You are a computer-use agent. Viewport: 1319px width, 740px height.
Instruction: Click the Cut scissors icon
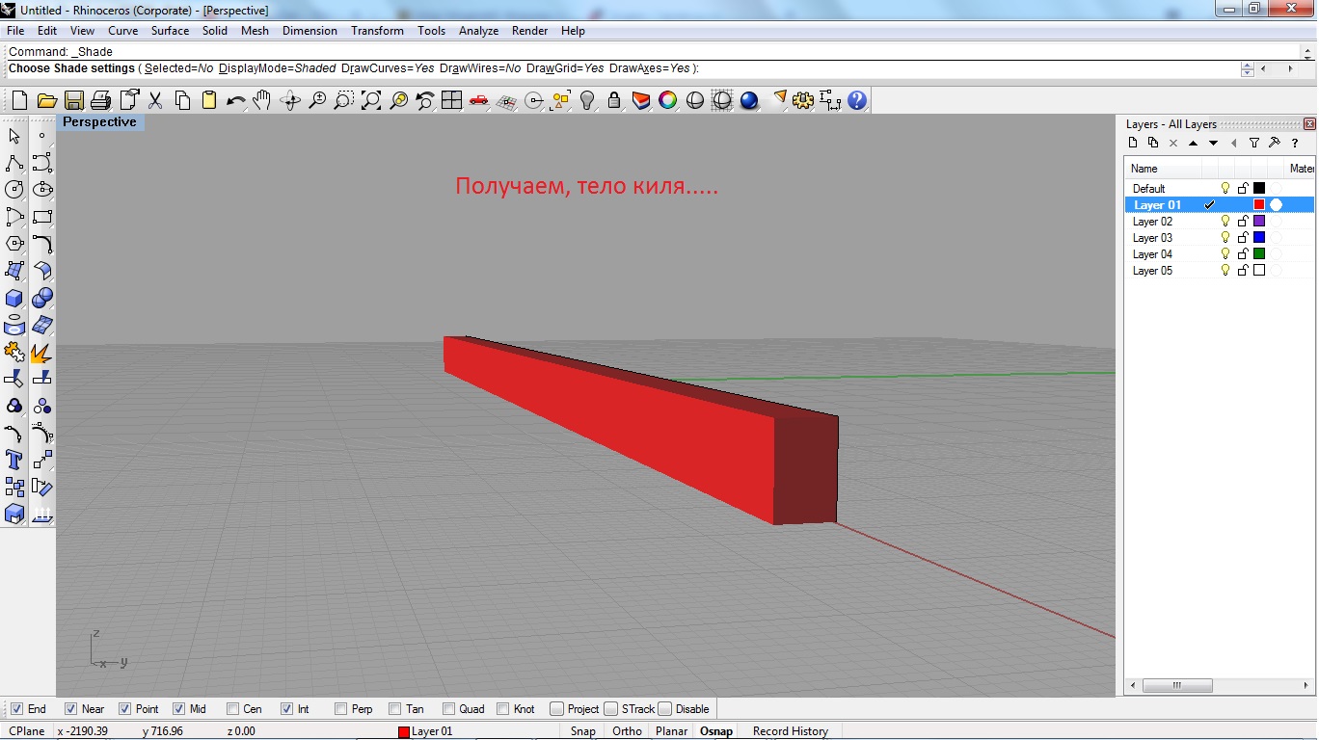click(155, 100)
